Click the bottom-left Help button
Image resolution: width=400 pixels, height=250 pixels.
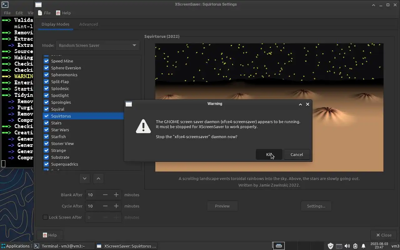pyautogui.click(x=50, y=235)
